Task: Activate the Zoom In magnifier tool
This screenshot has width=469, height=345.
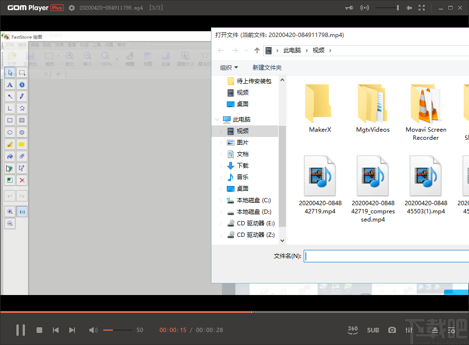Action: [10, 211]
